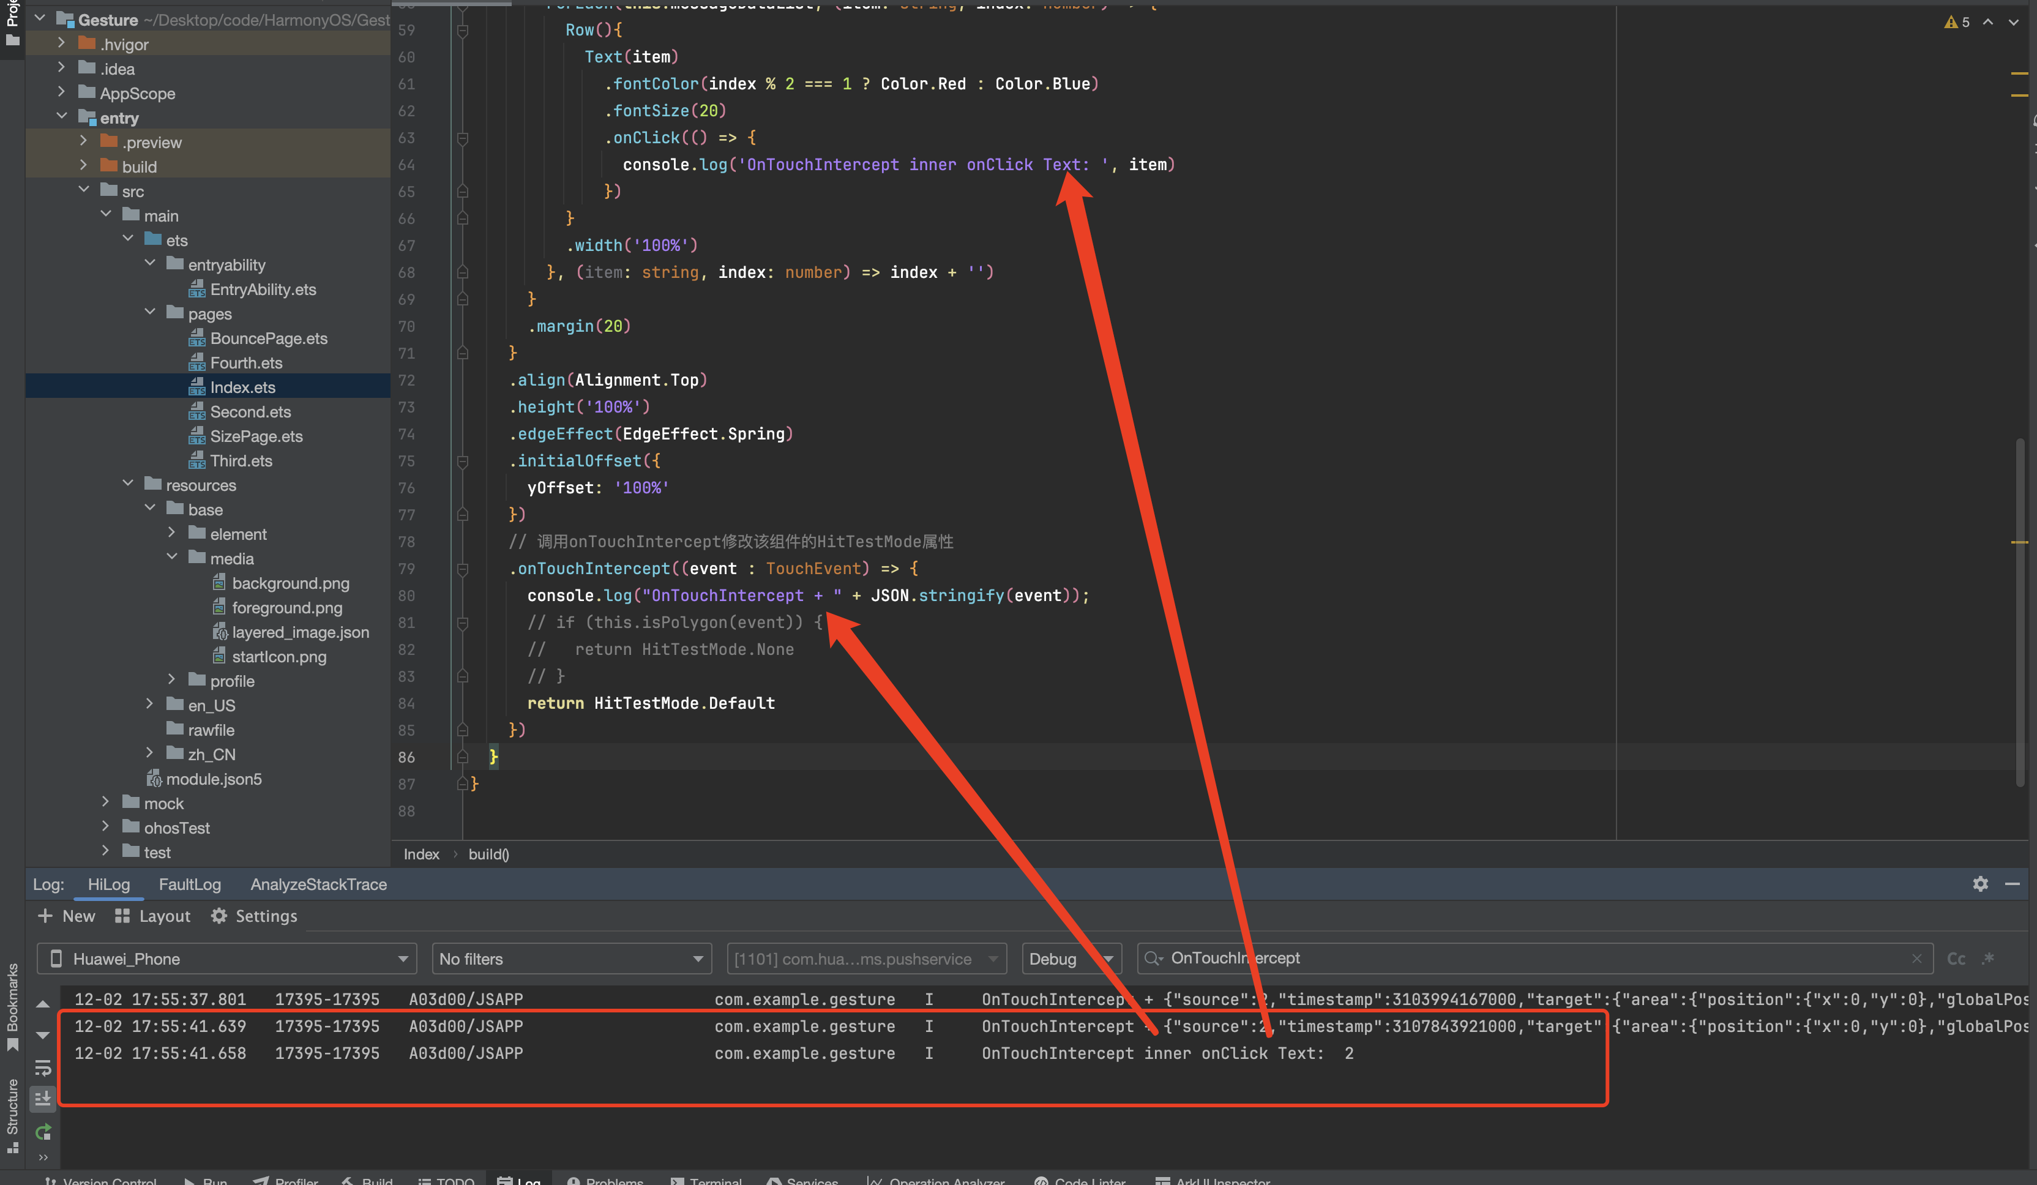The image size is (2037, 1185).
Task: Expand the .hvigor folder
Action: [x=61, y=43]
